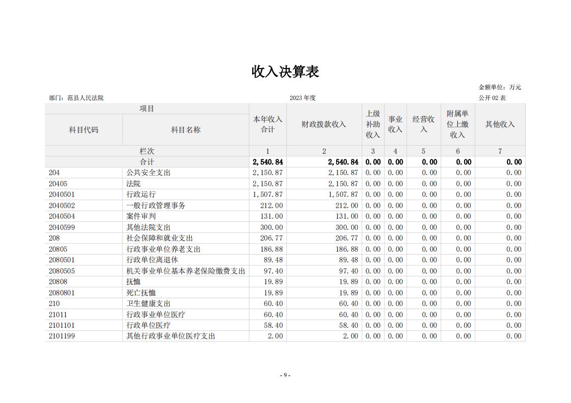
Task: Click the 2023 年度 label
Action: (x=303, y=98)
